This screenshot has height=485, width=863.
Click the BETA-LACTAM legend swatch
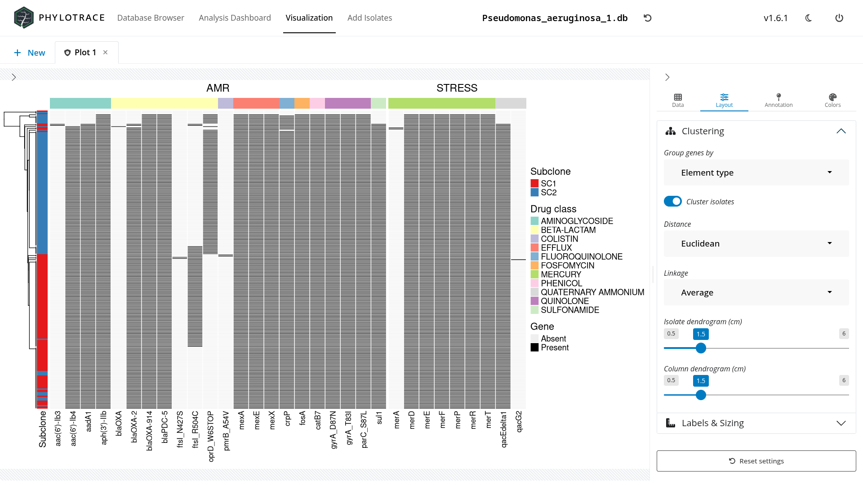coord(534,230)
